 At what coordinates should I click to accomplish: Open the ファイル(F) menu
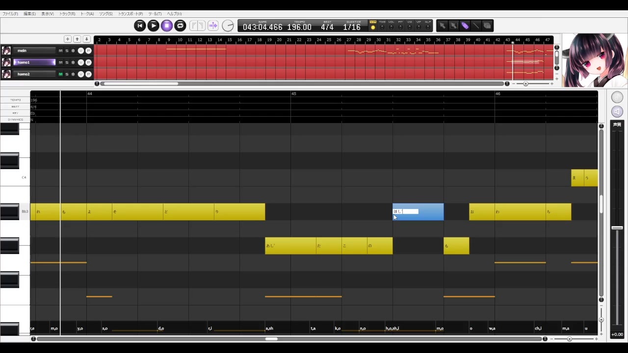point(10,14)
